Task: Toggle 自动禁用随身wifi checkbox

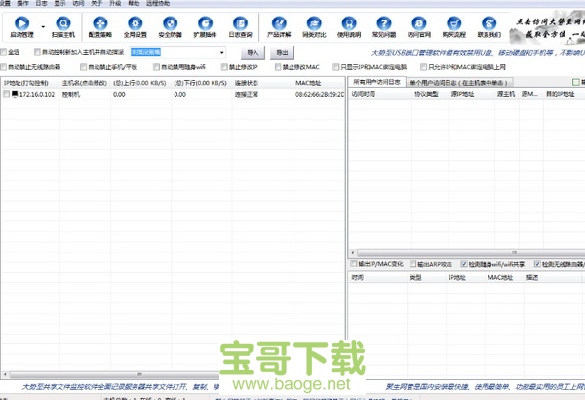Action: pos(156,67)
